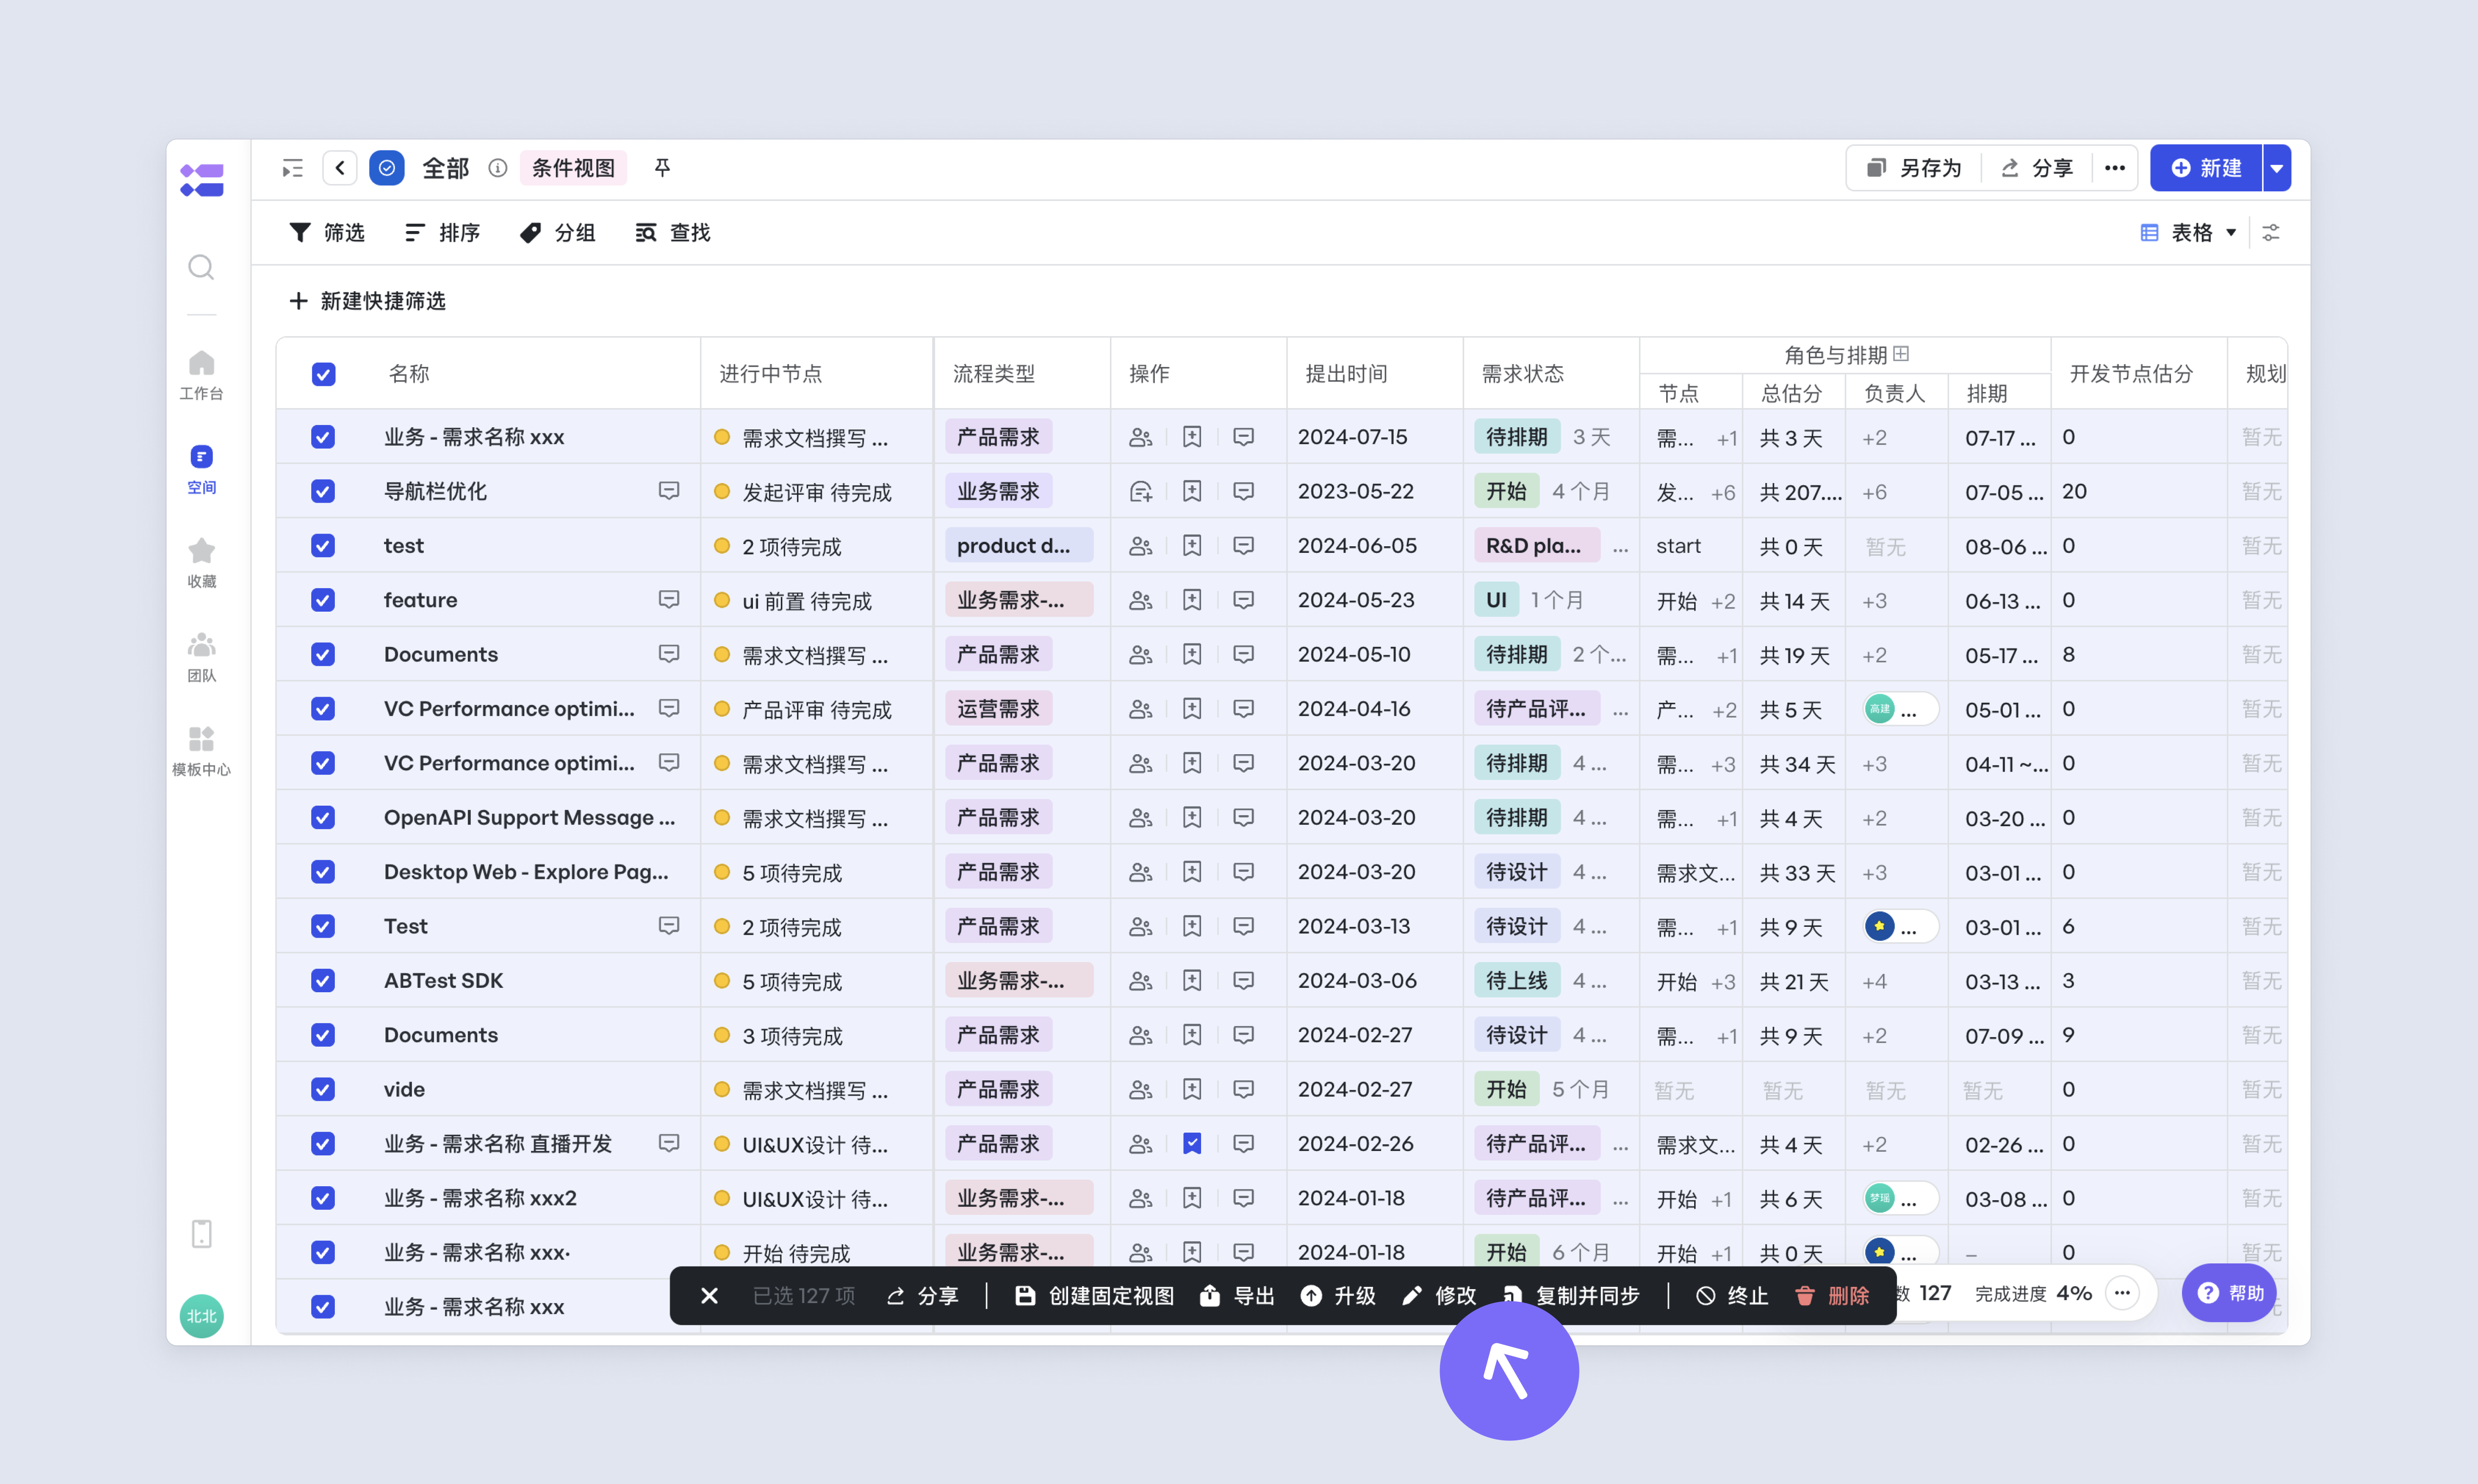Open the 筛选 filter menu
Screen dimensions: 2478x1484
(x=327, y=233)
